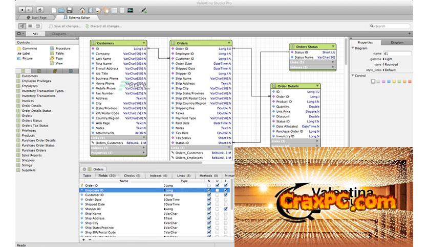Click the save floppy disk icon
Viewport: 428px width, 247px height.
(x=68, y=10)
